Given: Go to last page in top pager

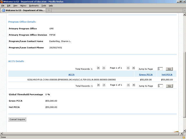Looking at the screenshot, I should pyautogui.click(x=133, y=68).
